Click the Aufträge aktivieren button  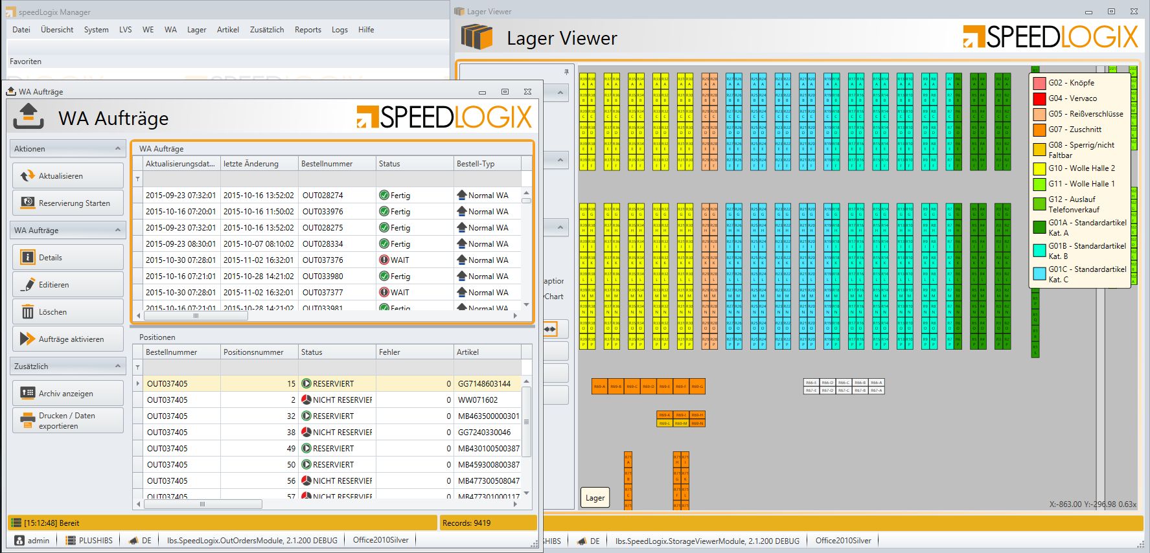[68, 339]
